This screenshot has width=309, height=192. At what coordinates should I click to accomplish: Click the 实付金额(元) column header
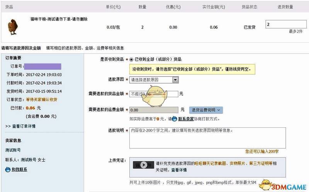[214, 7]
